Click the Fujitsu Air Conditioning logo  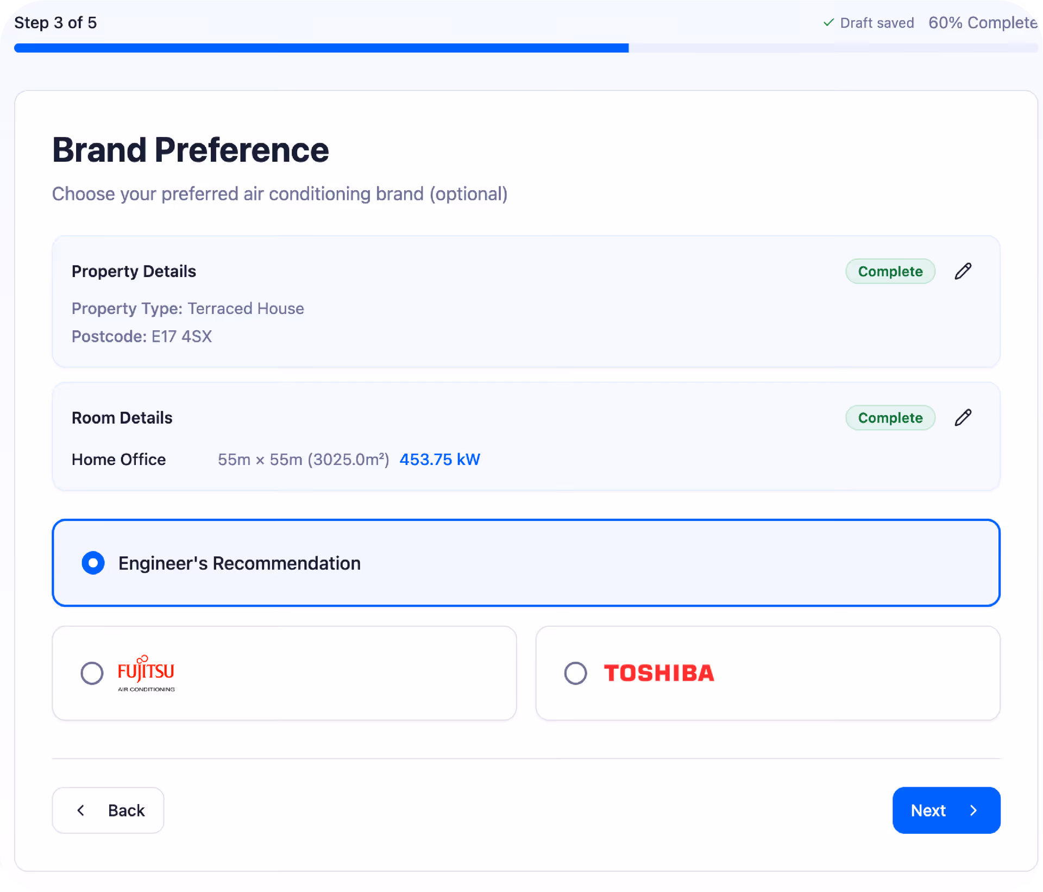(146, 673)
